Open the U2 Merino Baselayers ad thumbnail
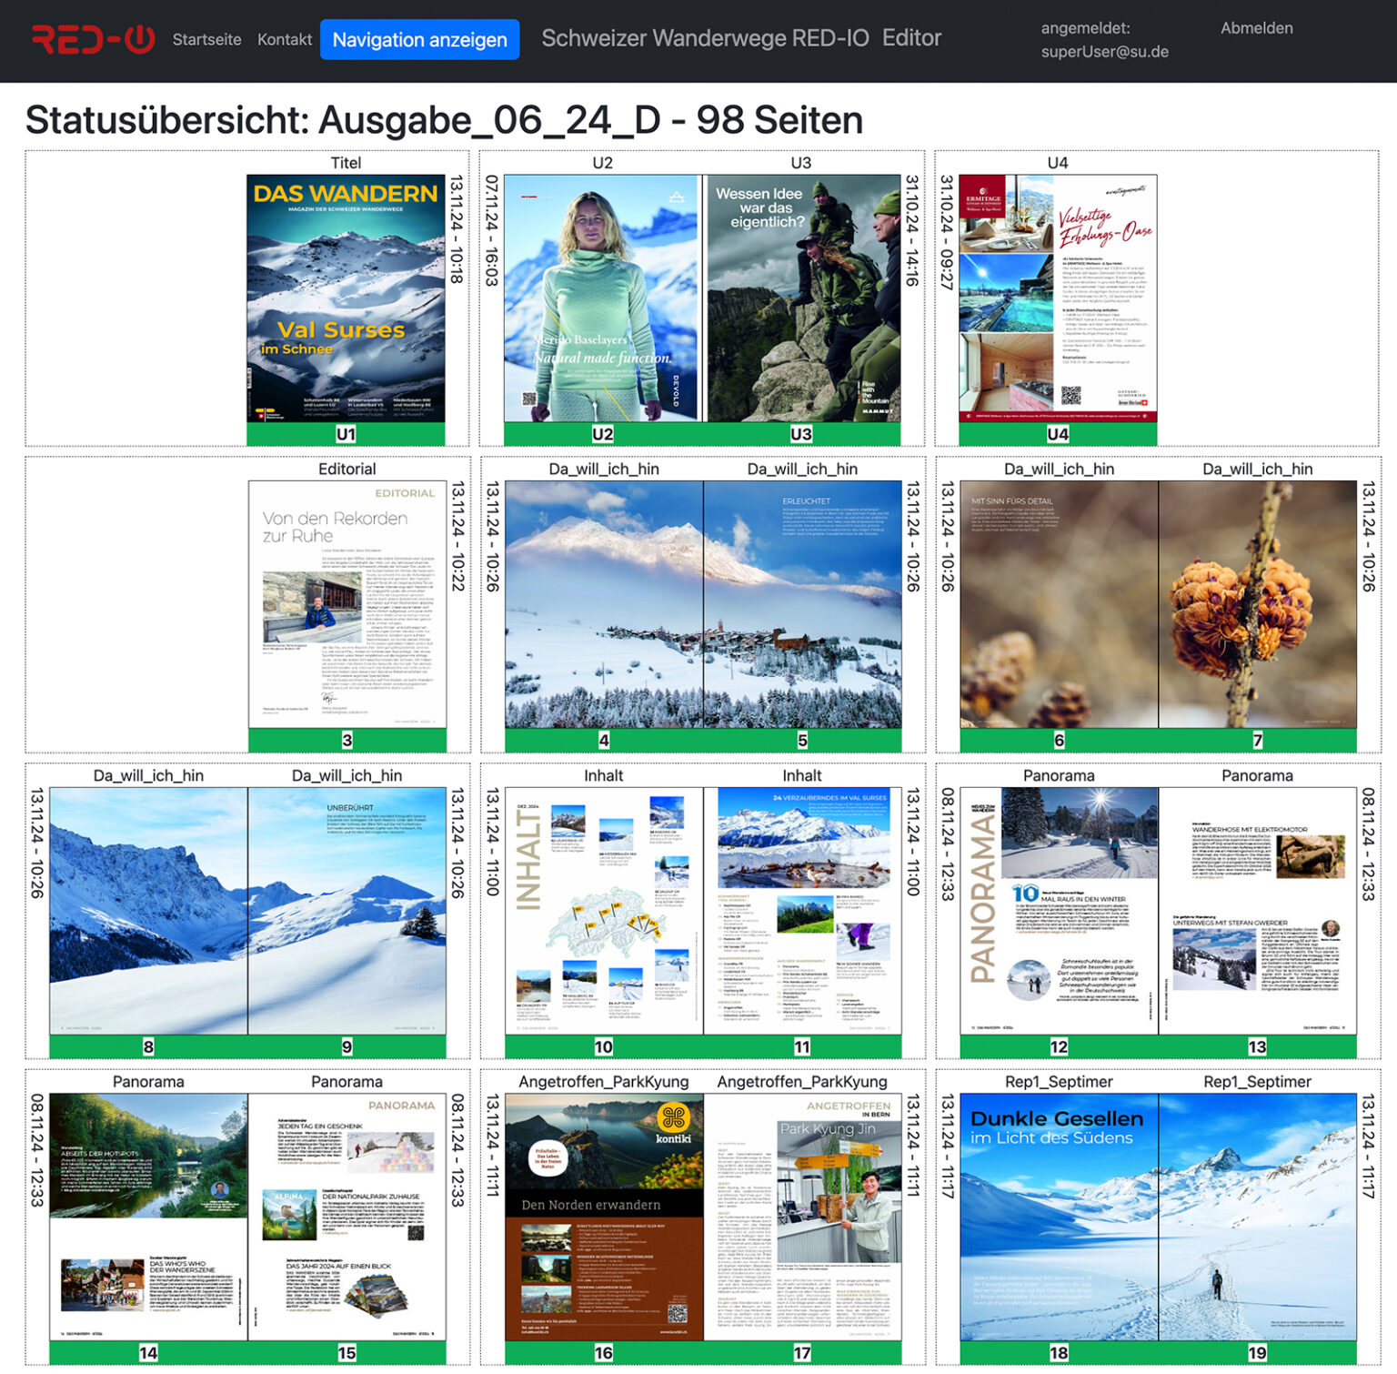The image size is (1397, 1374). pyautogui.click(x=603, y=298)
